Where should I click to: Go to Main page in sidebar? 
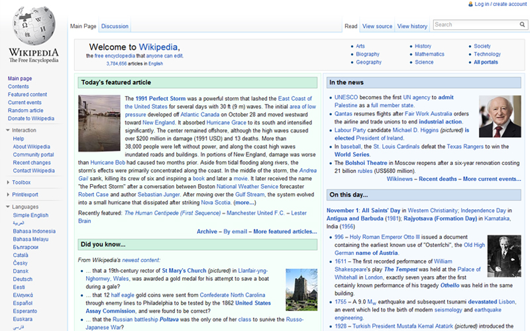20,78
